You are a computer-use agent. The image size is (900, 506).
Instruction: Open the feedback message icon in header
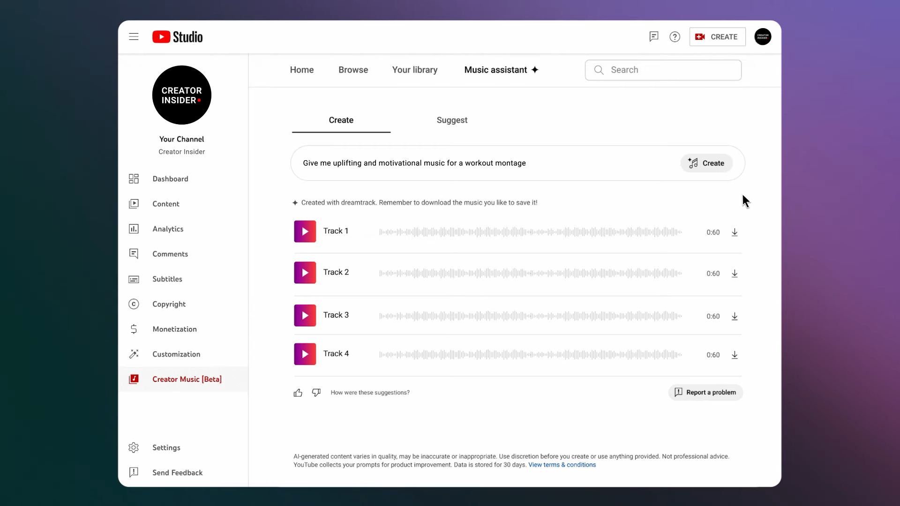click(654, 37)
